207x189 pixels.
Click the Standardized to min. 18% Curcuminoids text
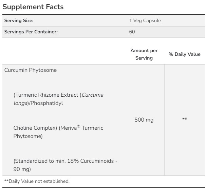click(65, 161)
